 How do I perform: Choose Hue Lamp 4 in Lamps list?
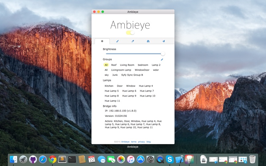(x=146, y=86)
